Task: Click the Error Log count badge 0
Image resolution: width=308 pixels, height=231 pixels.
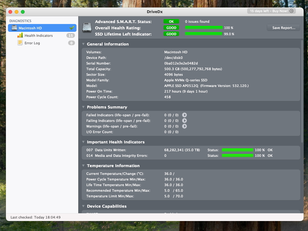Action: (x=71, y=43)
